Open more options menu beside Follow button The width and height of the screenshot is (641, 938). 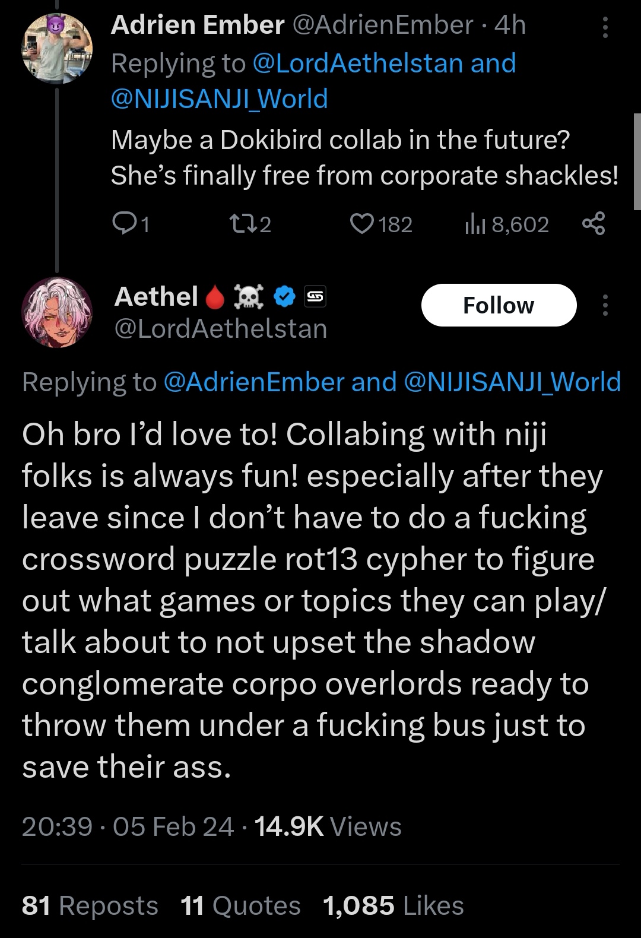[x=605, y=305]
